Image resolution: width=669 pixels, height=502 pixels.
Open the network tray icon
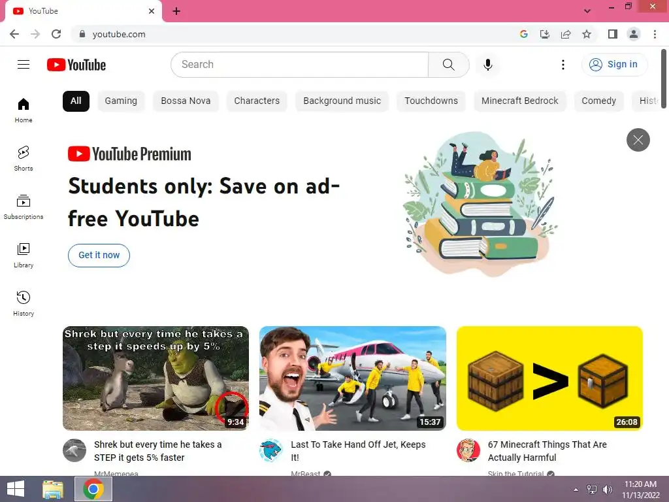point(592,490)
